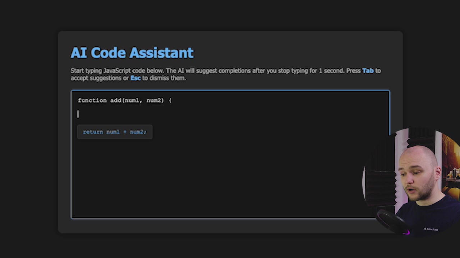Click the highlighted 'Tab' keyword in instructions
Screen dimensions: 460x258
(x=368, y=71)
